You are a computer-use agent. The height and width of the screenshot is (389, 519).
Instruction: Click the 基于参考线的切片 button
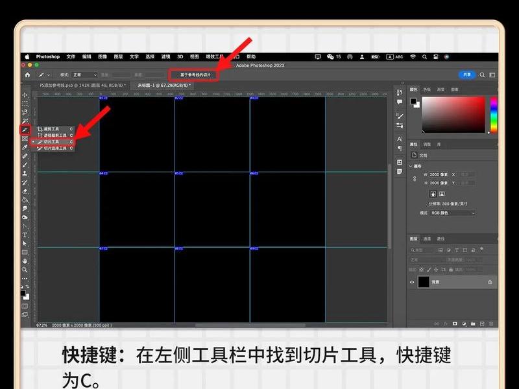coord(195,75)
